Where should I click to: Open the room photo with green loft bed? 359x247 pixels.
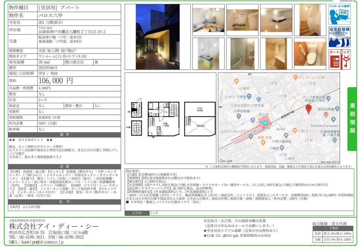tap(242, 20)
